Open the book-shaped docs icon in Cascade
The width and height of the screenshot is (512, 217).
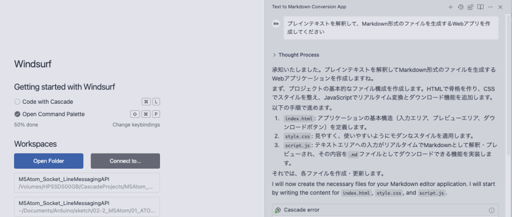pos(480,7)
